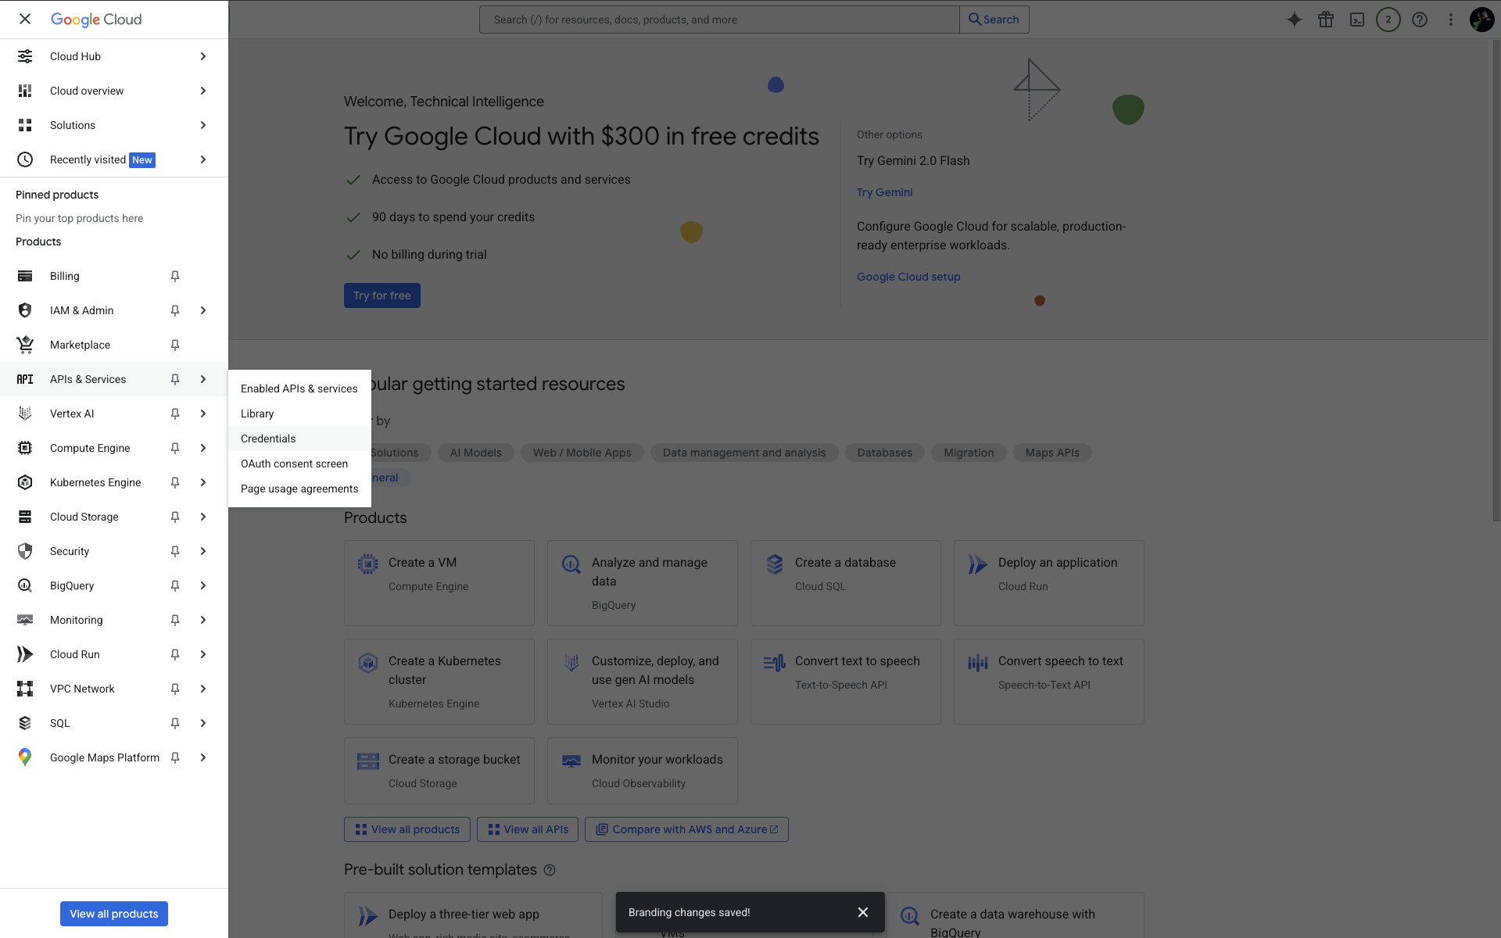The width and height of the screenshot is (1501, 938).
Task: Open Library from APIs submenu
Action: (x=299, y=414)
